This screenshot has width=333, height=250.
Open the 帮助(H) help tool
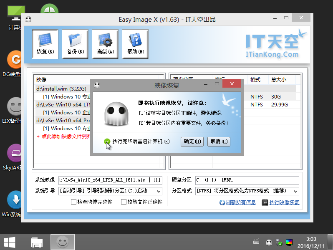pos(135,44)
